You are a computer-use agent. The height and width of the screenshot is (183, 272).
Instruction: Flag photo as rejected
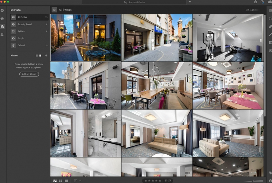(170, 181)
